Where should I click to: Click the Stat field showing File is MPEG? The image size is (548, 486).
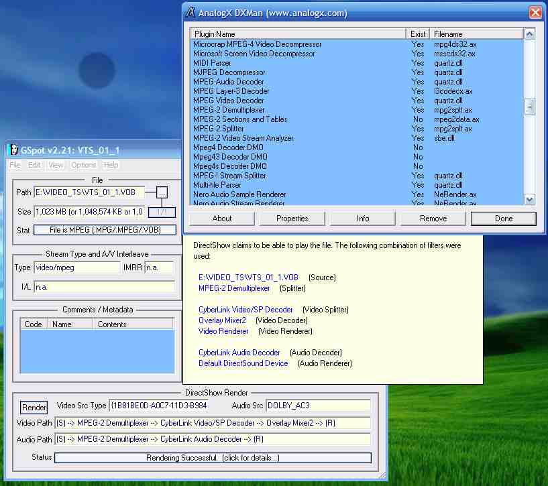(x=105, y=230)
